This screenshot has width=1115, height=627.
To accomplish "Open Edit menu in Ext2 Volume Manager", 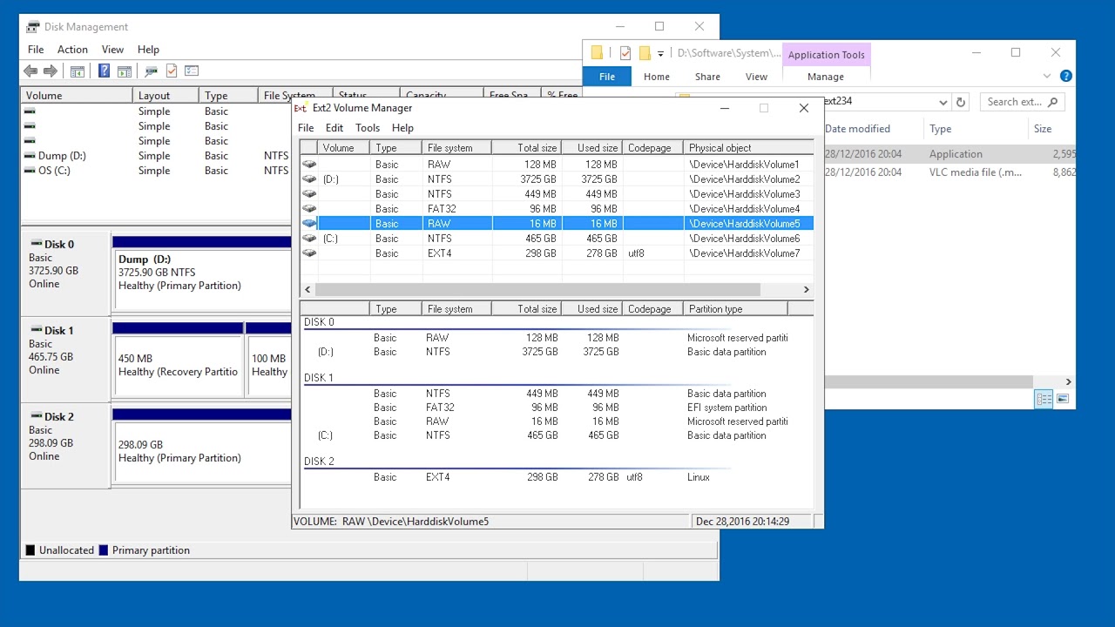I will pos(334,128).
